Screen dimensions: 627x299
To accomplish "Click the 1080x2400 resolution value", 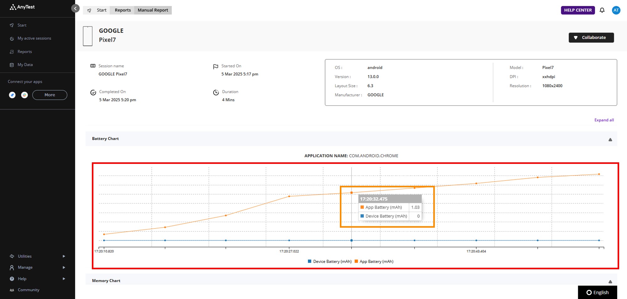I will pyautogui.click(x=552, y=86).
